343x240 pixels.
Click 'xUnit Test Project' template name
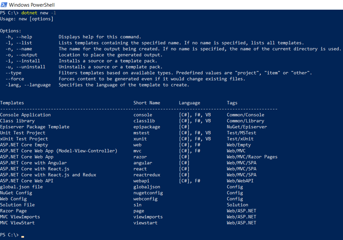coord(24,139)
